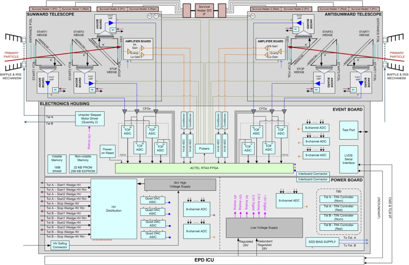The width and height of the screenshot is (409, 265).
Task: Select the T3 circle marker
Action: coord(253,16)
